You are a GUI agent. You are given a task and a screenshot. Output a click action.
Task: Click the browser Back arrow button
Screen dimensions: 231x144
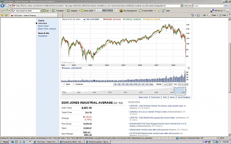tap(3, 6)
